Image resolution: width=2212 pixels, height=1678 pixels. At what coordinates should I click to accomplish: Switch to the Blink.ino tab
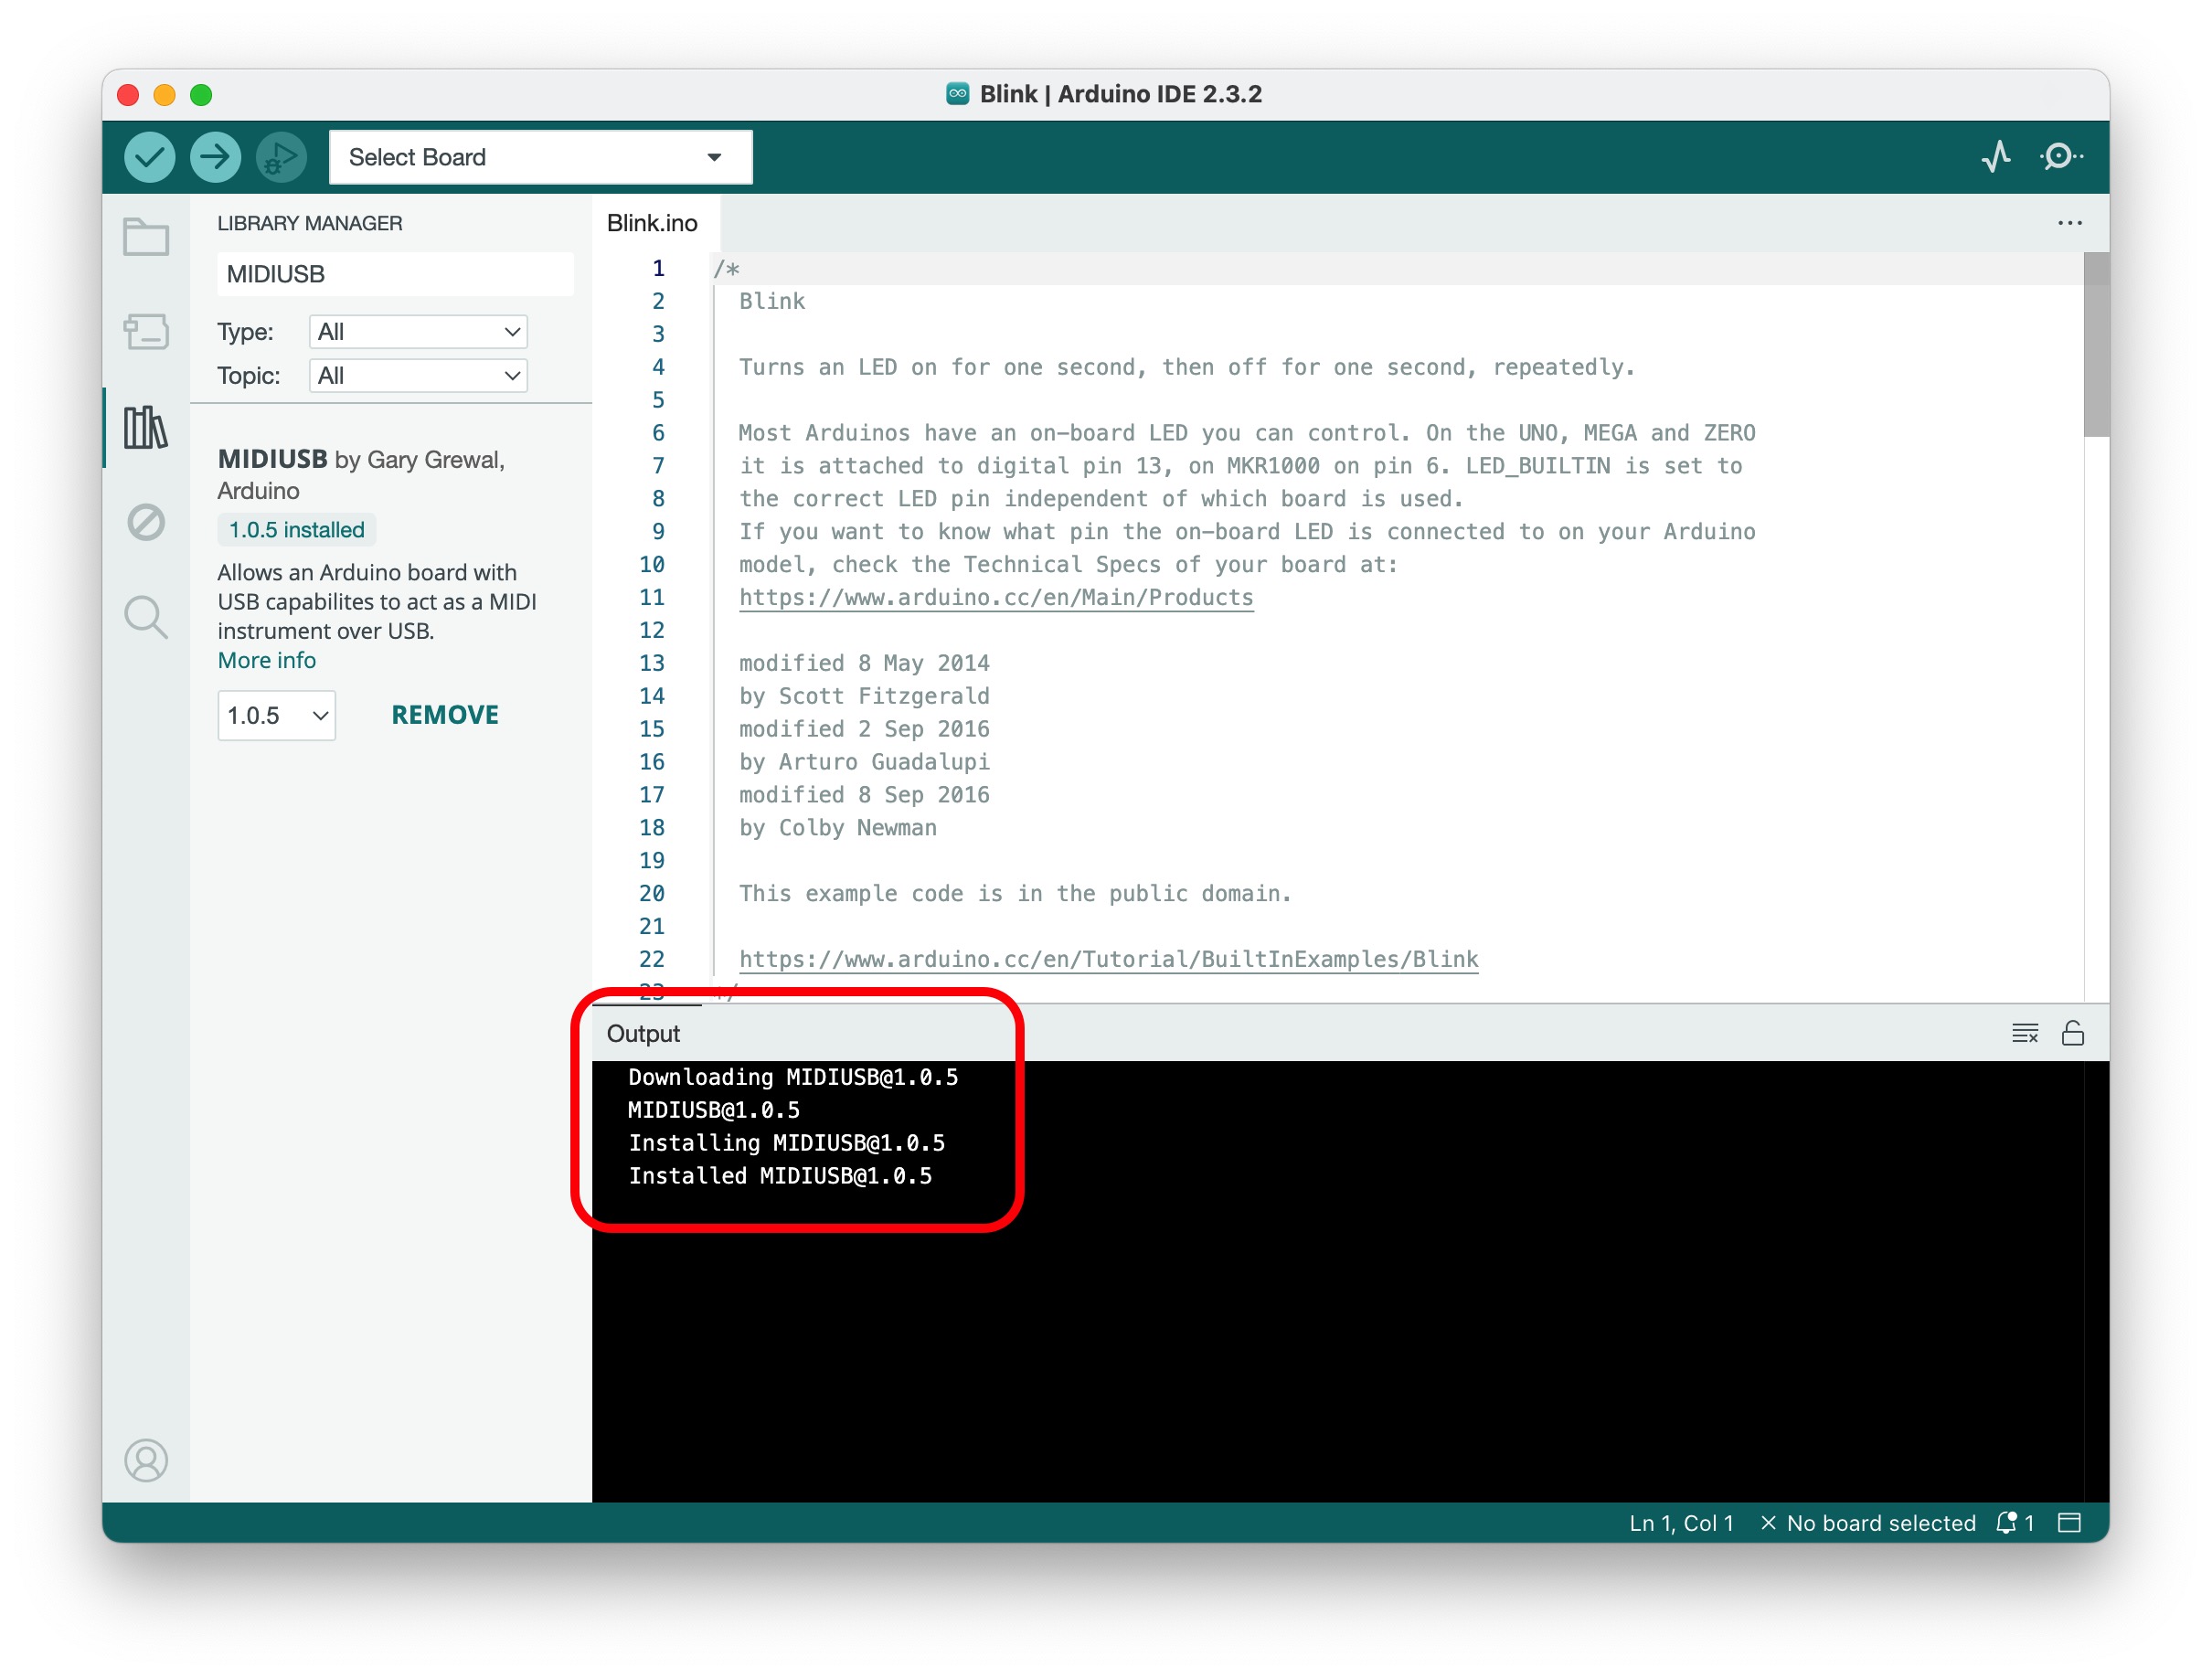(652, 223)
